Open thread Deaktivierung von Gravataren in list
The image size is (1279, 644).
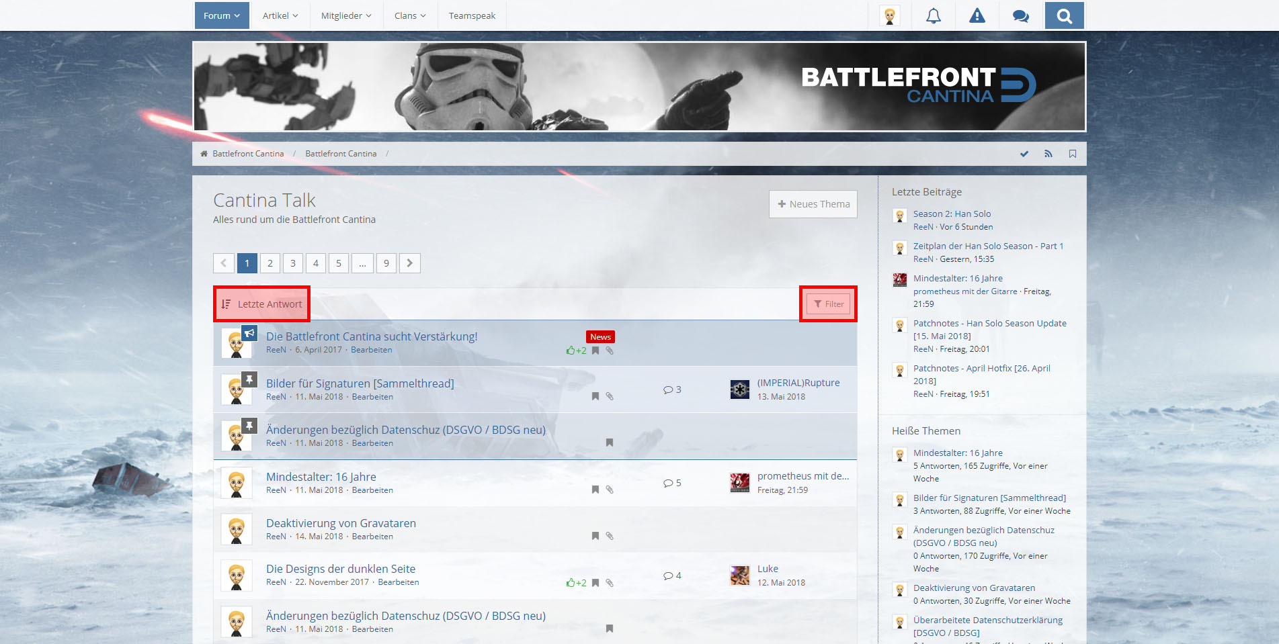pyautogui.click(x=341, y=523)
